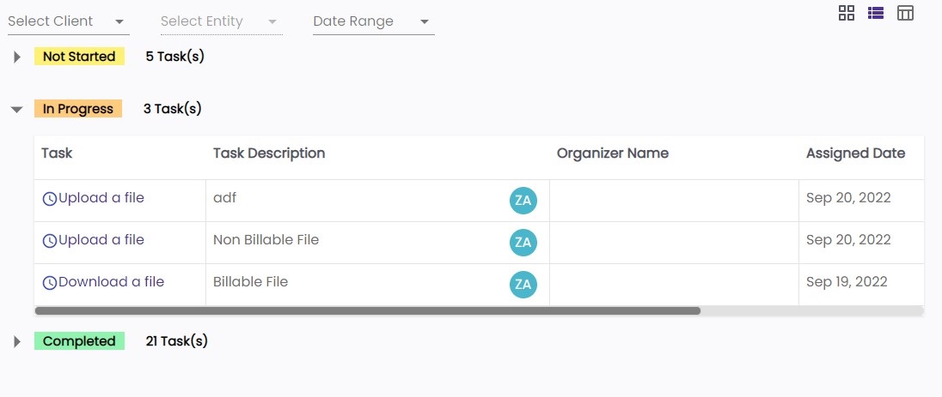The image size is (942, 397).
Task: Click the Task Description column header
Action: tap(269, 153)
